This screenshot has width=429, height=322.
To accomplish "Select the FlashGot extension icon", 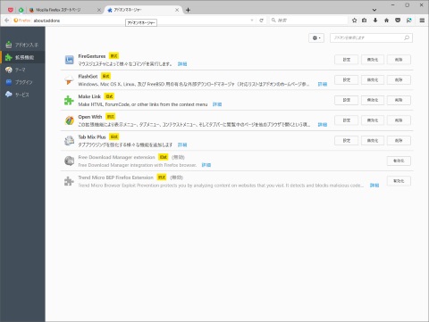I will [x=70, y=80].
